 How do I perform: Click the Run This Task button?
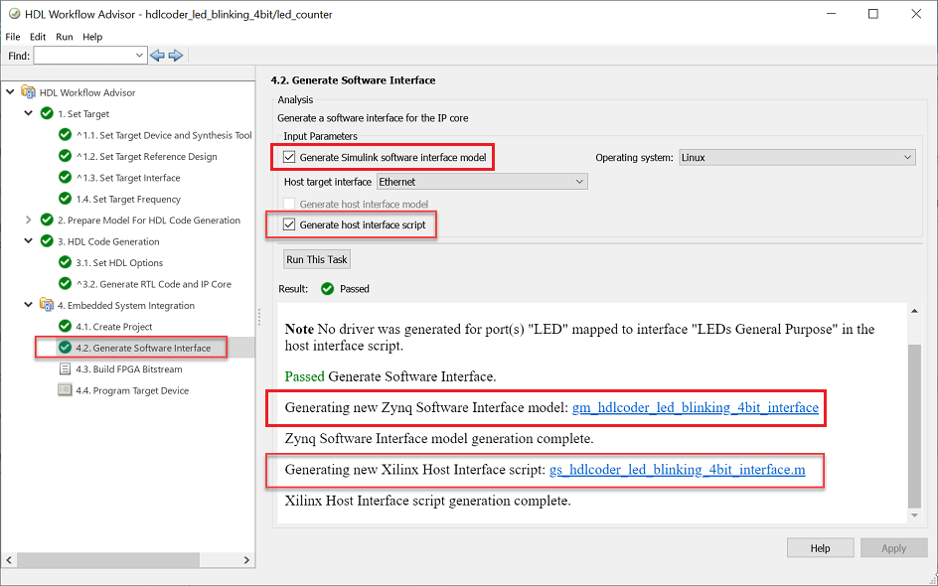point(317,259)
